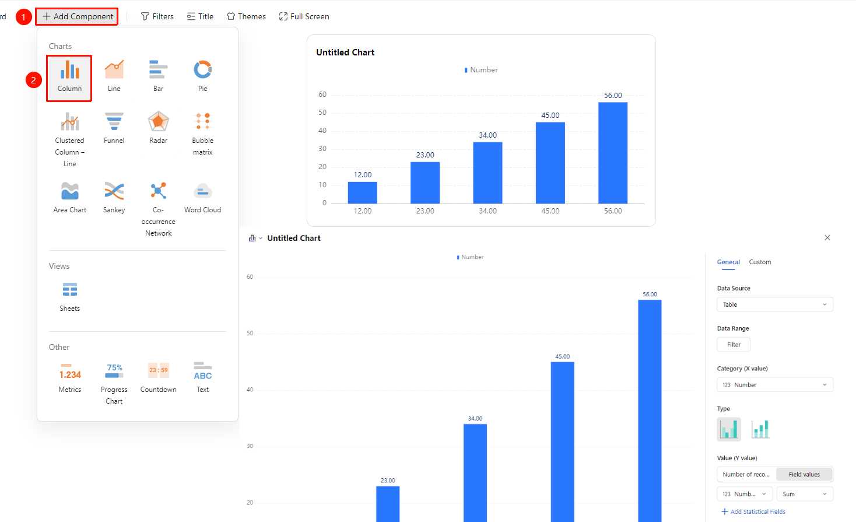Toggle the Number legend in upper chart

[481, 70]
